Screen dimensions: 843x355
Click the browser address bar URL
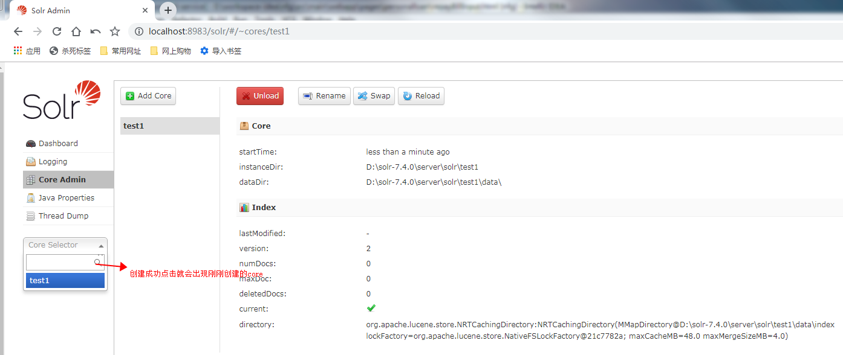[x=219, y=31]
